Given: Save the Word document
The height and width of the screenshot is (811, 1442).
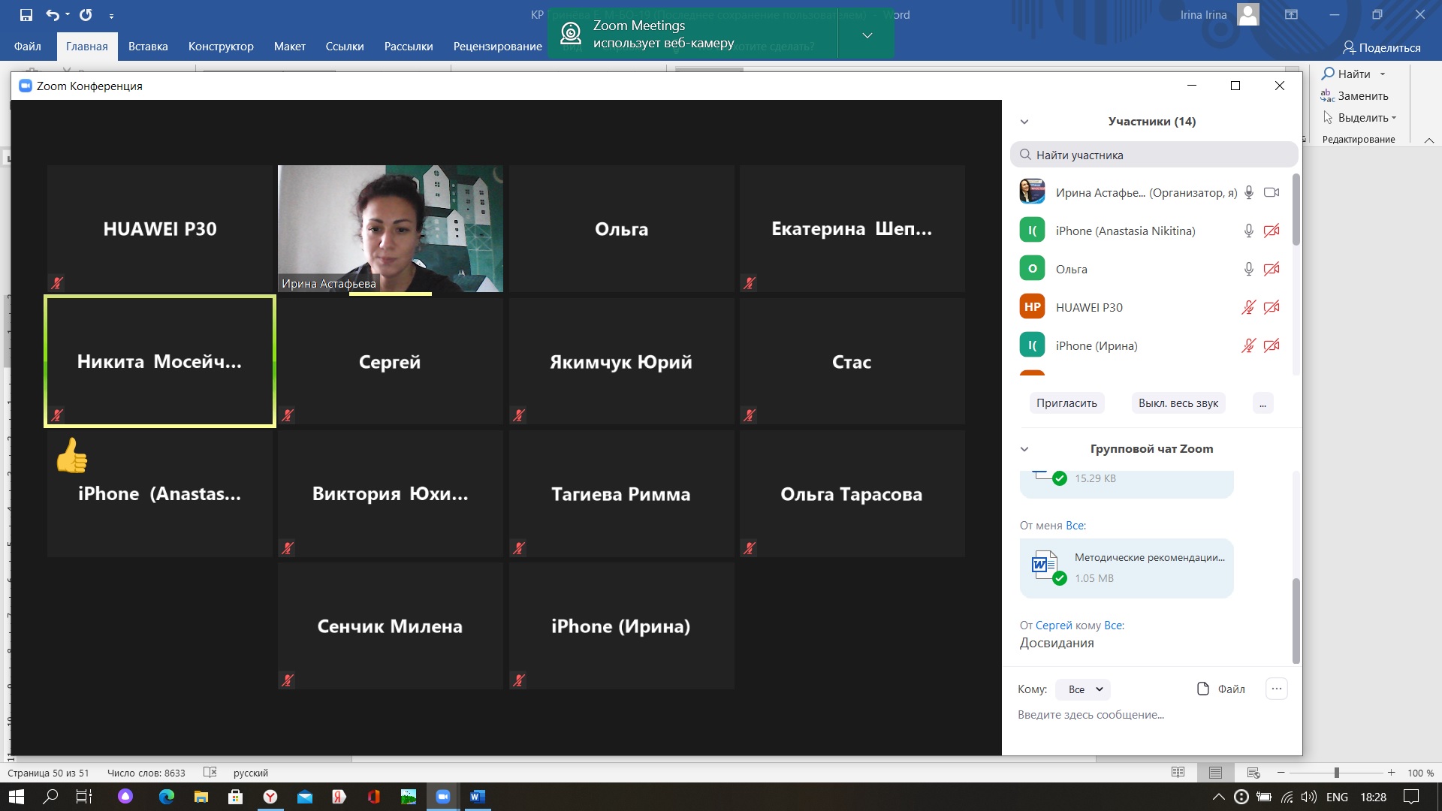Looking at the screenshot, I should pyautogui.click(x=26, y=14).
